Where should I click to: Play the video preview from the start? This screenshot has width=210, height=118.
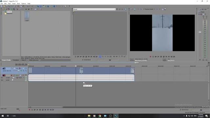tap(156, 57)
